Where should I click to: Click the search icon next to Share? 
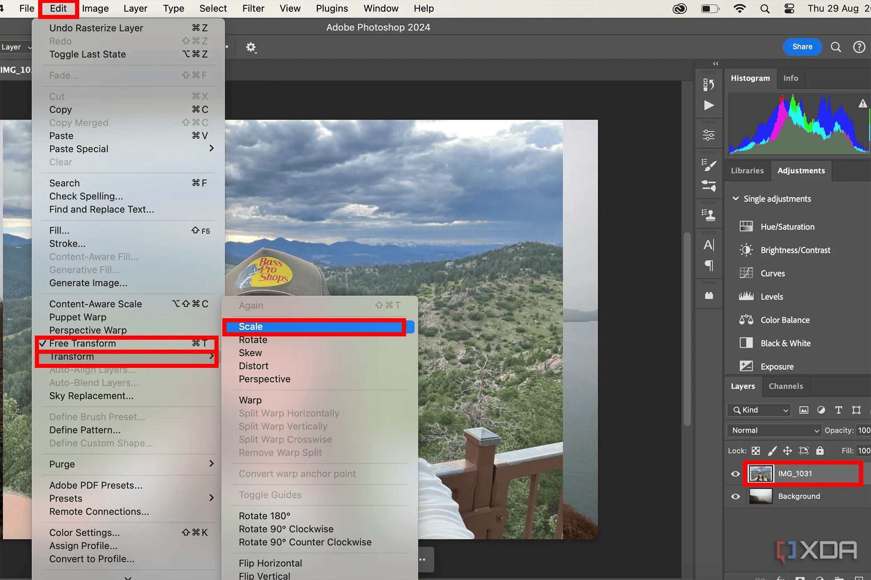[x=836, y=47]
